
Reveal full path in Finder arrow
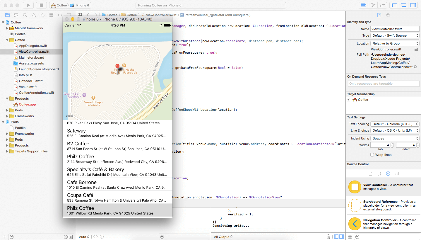(415, 67)
